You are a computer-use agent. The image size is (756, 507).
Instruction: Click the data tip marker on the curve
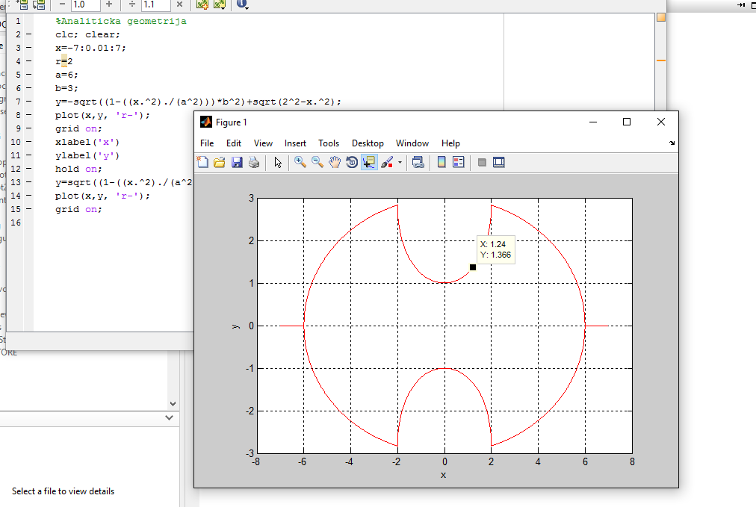pos(473,267)
